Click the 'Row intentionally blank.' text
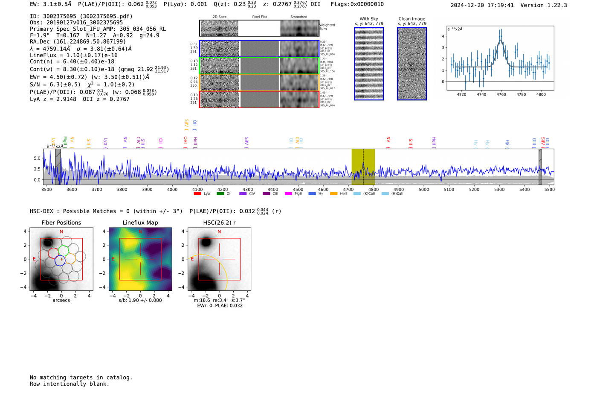597x407 pixels. pyautogui.click(x=70, y=384)
